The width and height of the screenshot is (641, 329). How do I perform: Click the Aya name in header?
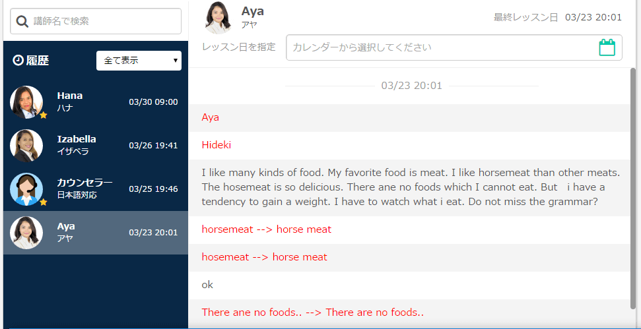253,11
